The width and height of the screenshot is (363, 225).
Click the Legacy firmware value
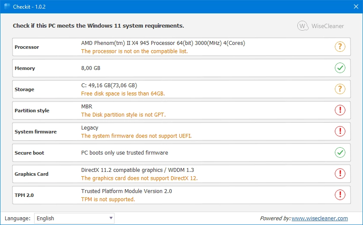coord(89,128)
